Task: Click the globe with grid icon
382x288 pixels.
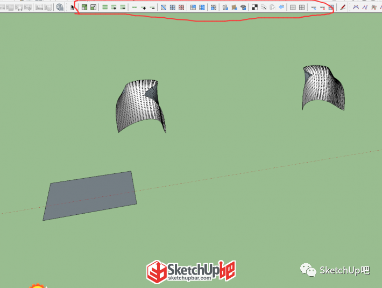Action: tap(60, 7)
